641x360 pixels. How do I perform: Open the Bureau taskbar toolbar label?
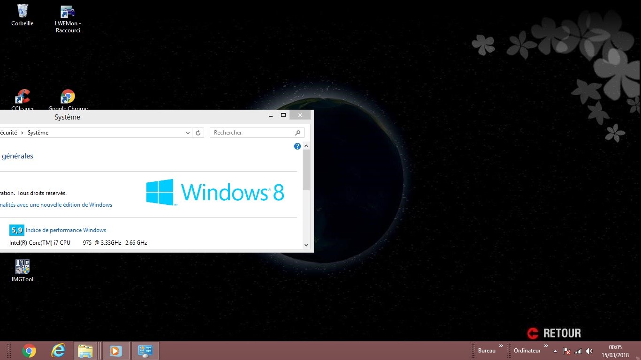coord(487,351)
